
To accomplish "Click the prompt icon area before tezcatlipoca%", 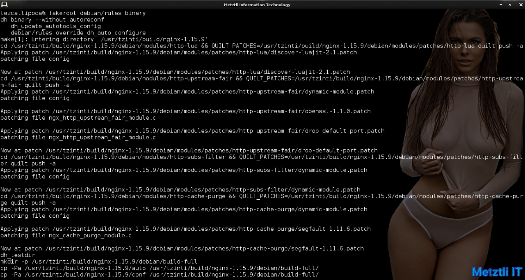I will 4,13.
